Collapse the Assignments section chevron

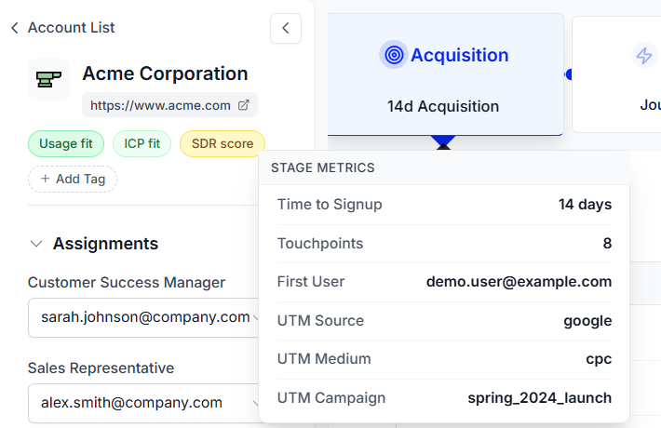pos(36,244)
